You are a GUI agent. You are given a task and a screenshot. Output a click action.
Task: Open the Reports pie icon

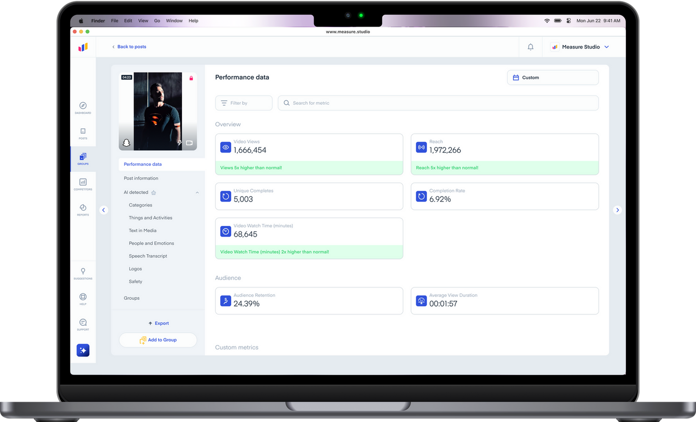pos(83,207)
